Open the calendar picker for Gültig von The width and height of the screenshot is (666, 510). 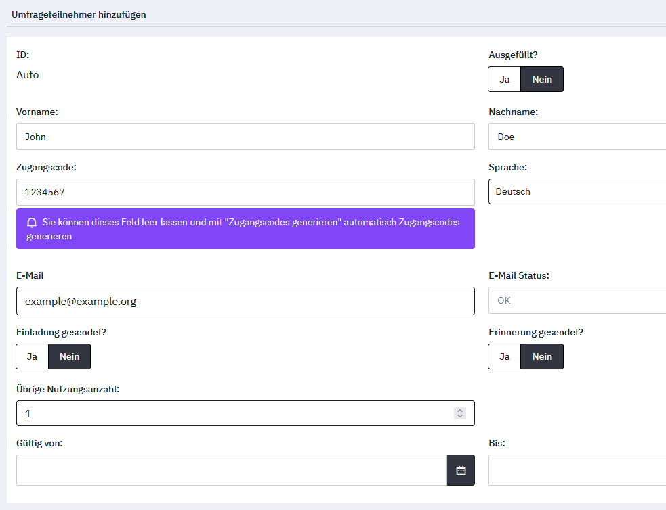click(461, 470)
